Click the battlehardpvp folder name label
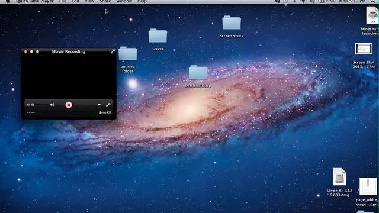This screenshot has height=213, width=379. coord(198,85)
